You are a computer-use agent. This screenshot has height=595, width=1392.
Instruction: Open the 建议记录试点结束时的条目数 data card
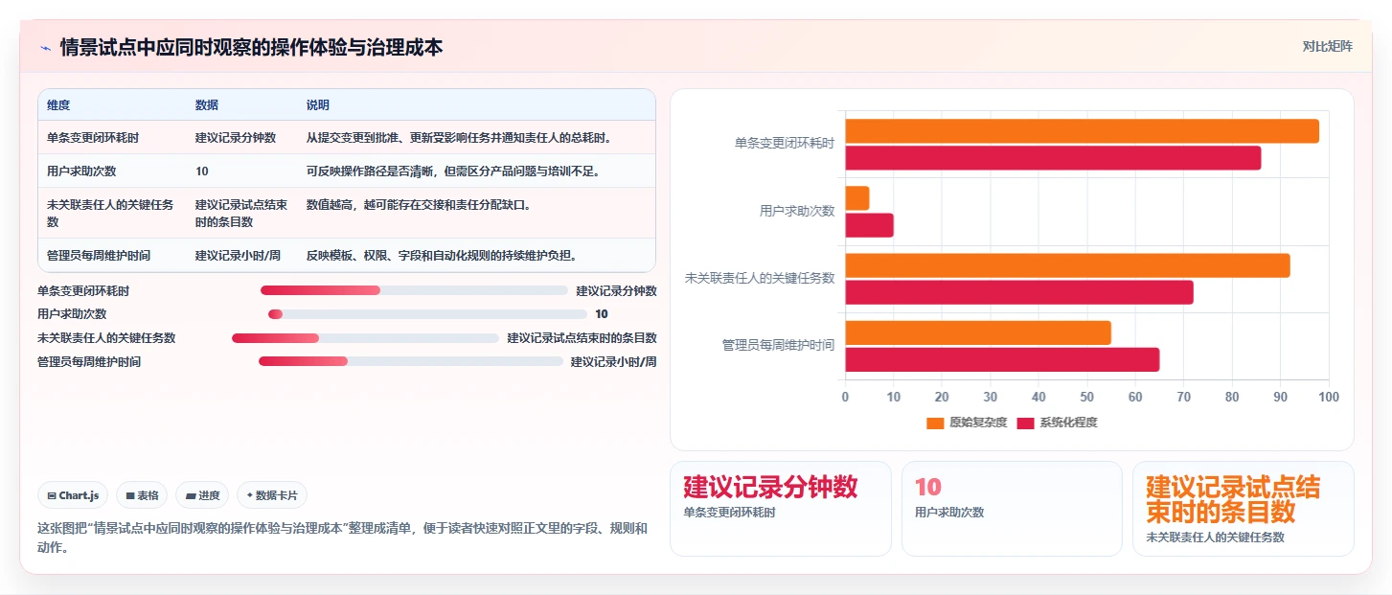1244,509
